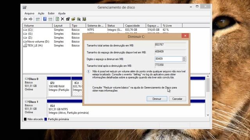Click the total size field 853767

(x=170, y=45)
